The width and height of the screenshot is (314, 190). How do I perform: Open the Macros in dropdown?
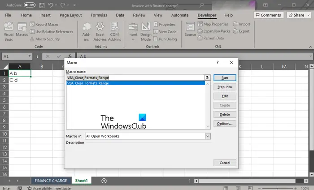coord(208,136)
